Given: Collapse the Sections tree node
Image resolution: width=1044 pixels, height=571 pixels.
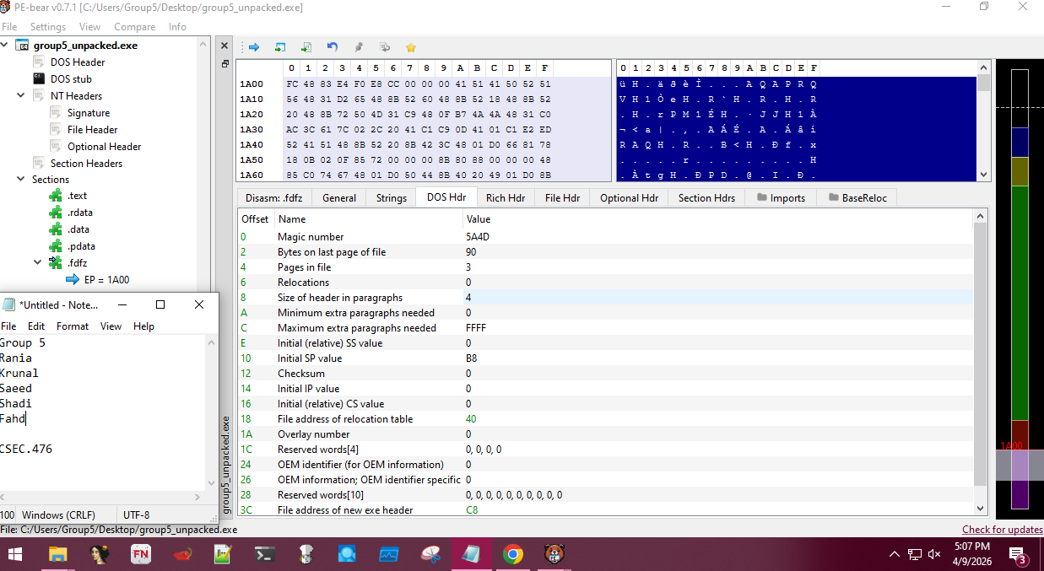Looking at the screenshot, I should 21,180.
